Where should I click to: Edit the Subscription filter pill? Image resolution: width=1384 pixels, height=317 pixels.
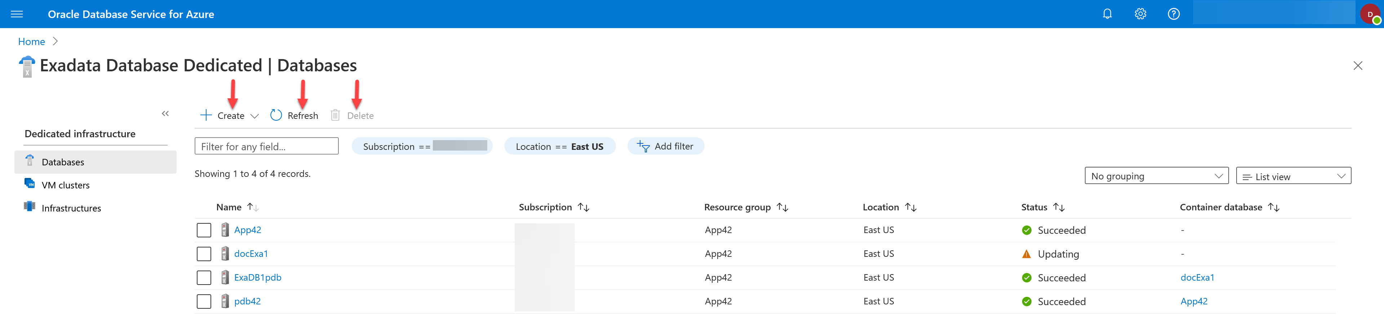[422, 146]
